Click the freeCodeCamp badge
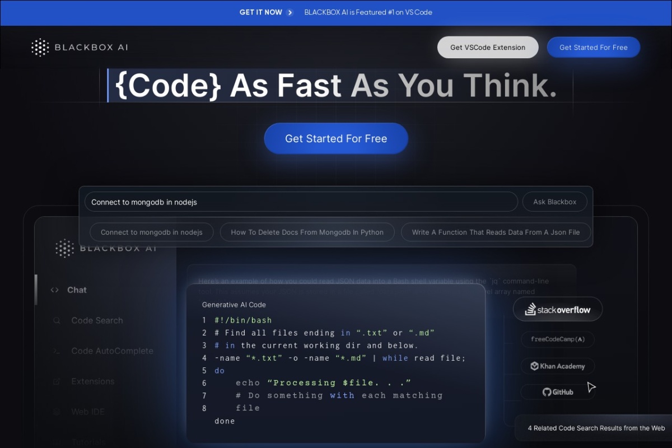 (x=558, y=339)
